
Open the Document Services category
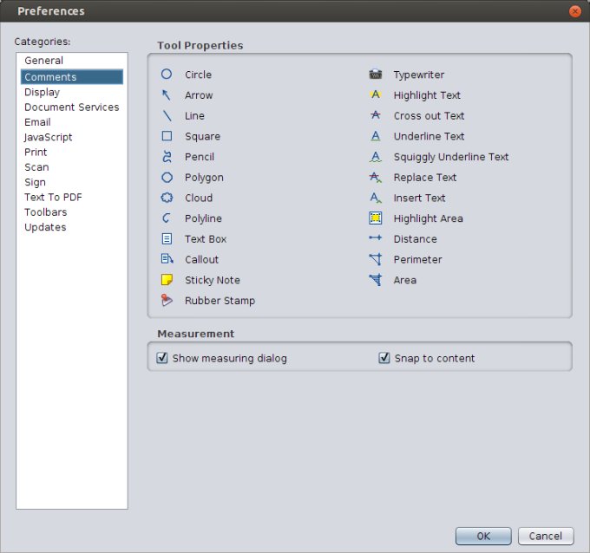tap(71, 107)
